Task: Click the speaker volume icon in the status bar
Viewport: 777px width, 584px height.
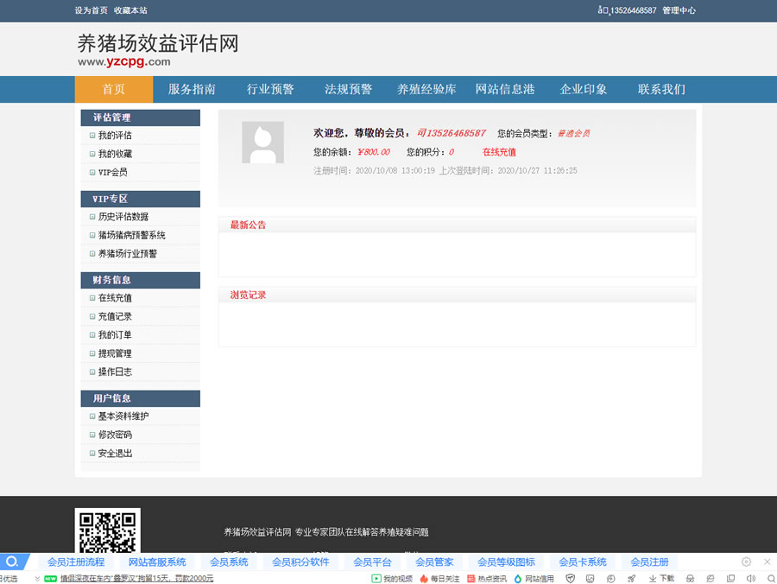Action: tap(751, 579)
